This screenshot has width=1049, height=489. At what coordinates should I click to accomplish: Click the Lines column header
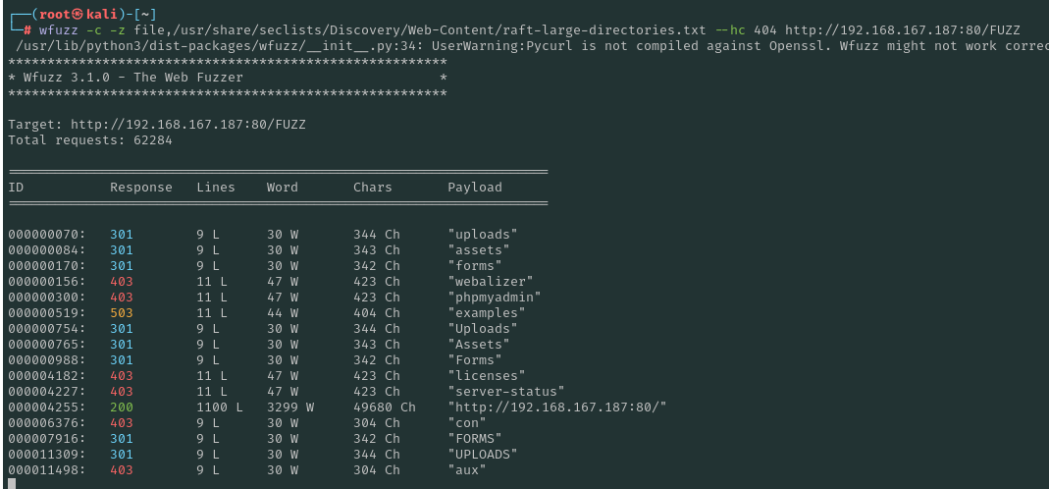(216, 187)
